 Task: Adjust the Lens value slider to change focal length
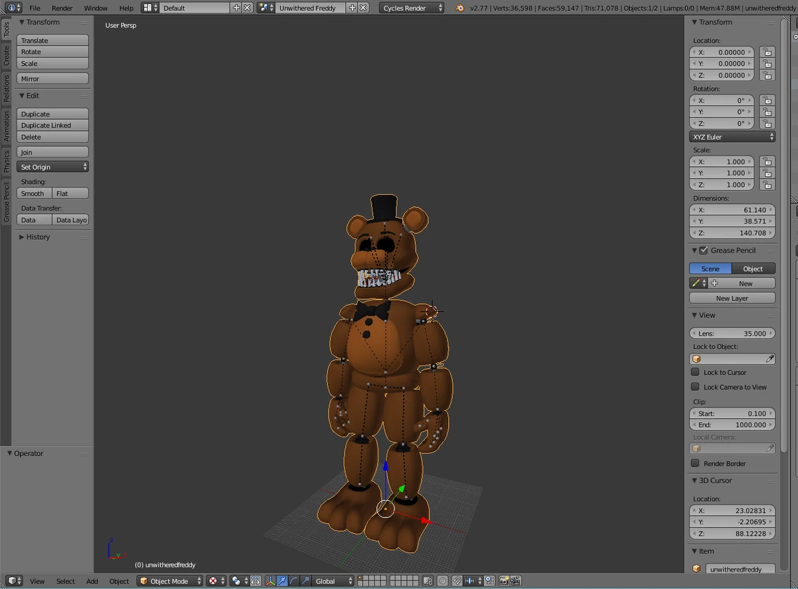(x=731, y=333)
